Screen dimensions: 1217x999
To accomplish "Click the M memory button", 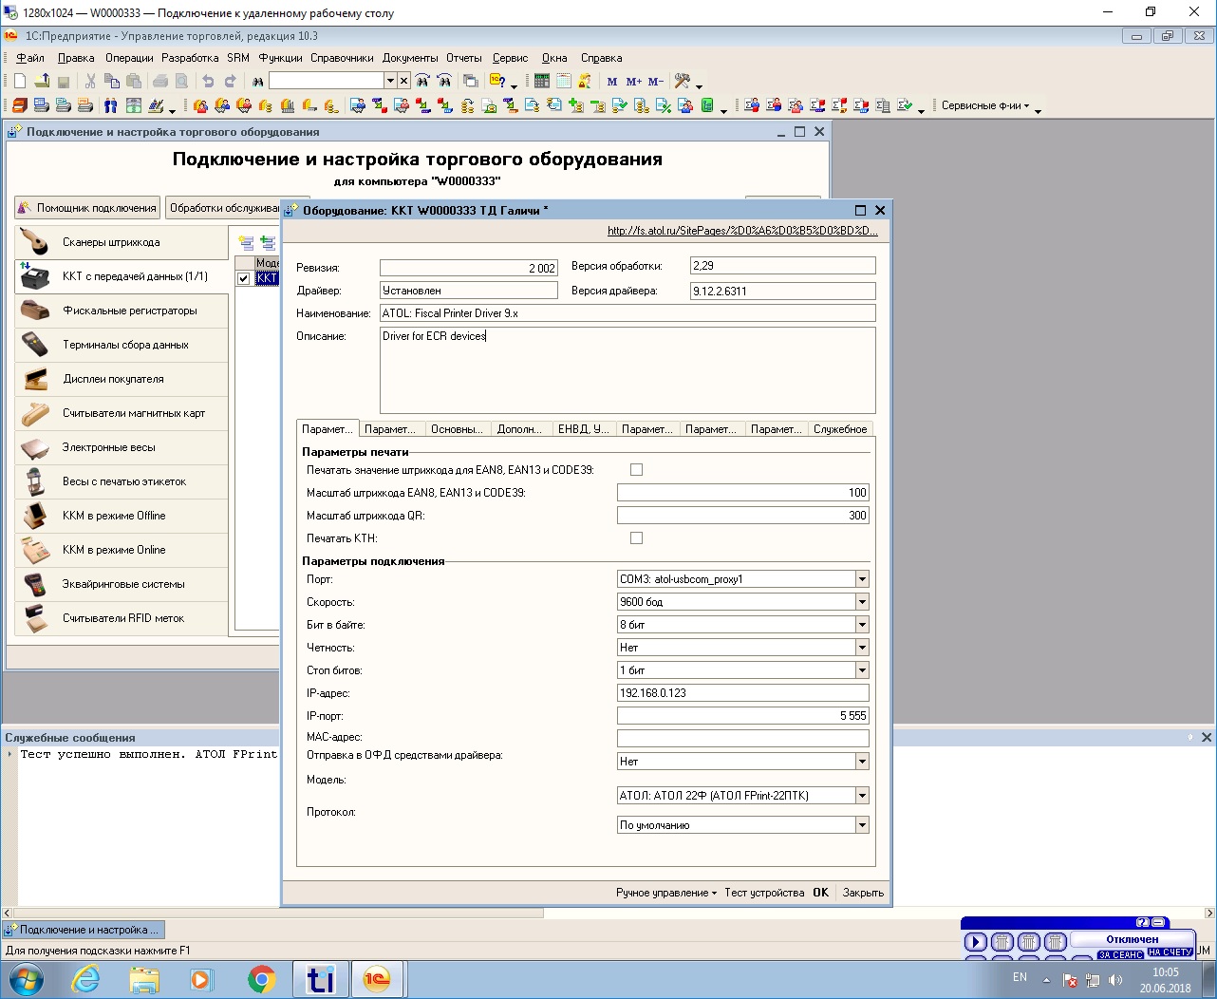I will pos(612,82).
